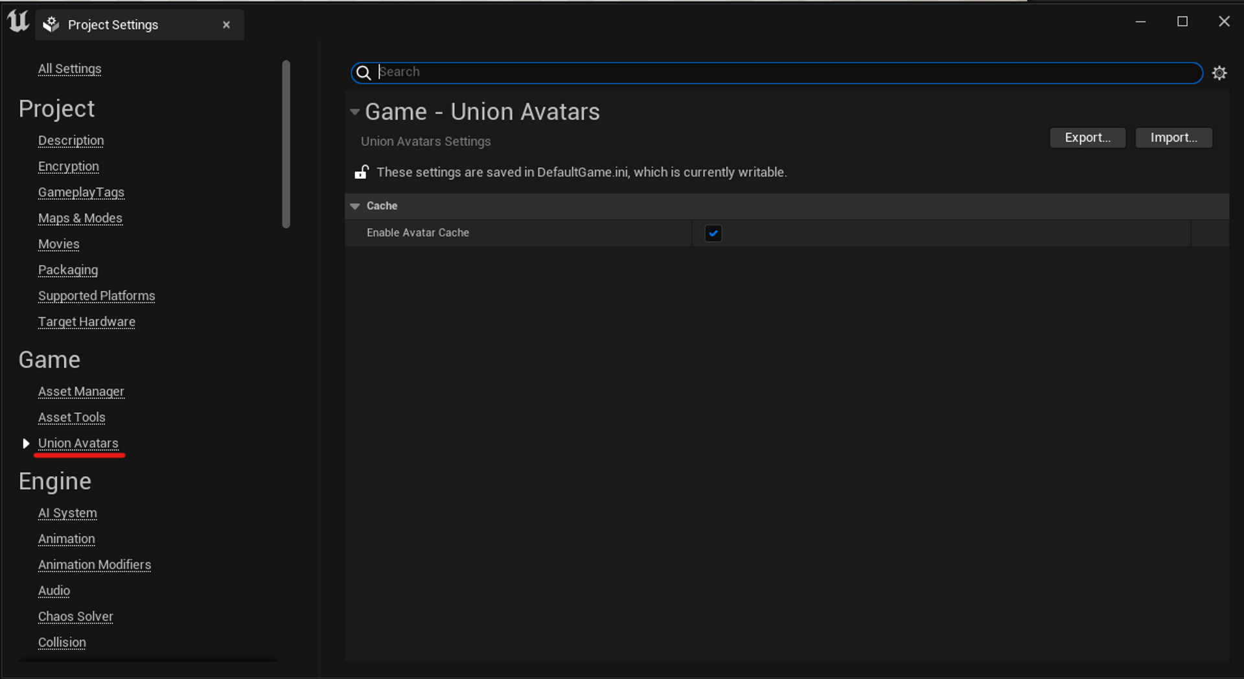
Task: Open AI System settings
Action: [67, 513]
